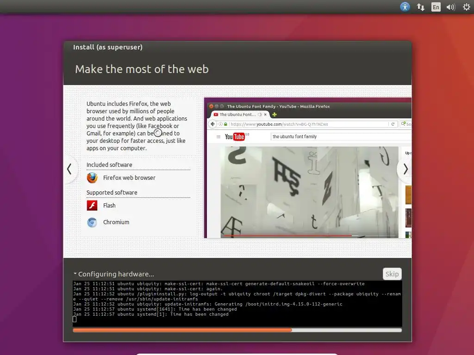Click the Skip button
Viewport: 474px width, 355px height.
pos(392,274)
